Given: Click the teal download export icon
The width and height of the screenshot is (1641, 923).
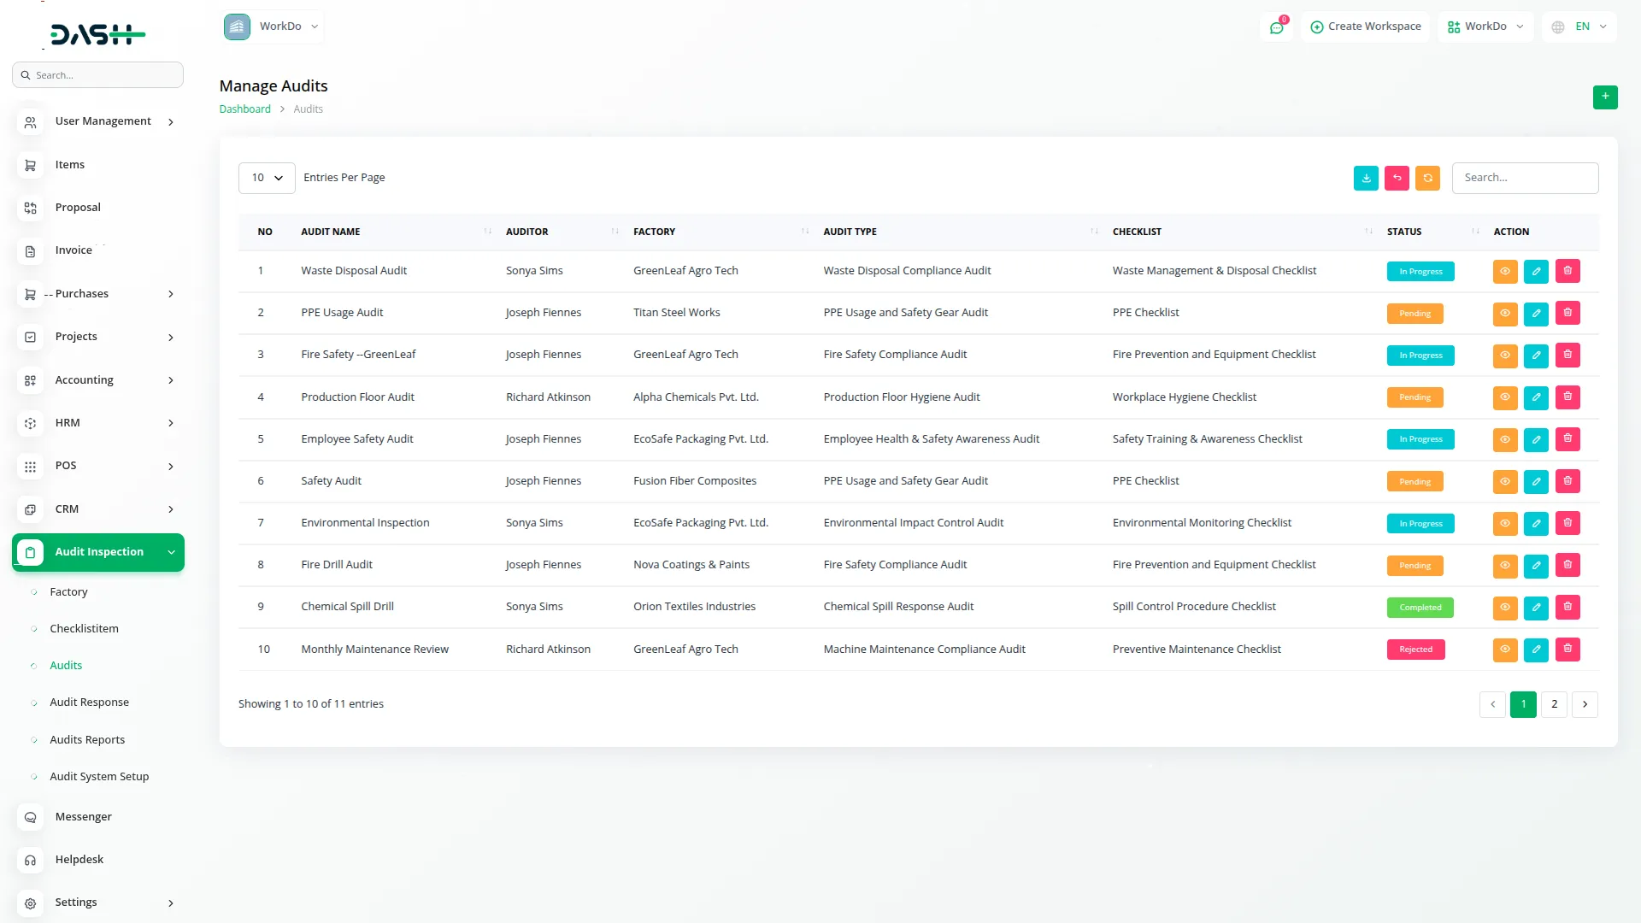Looking at the screenshot, I should 1366,178.
